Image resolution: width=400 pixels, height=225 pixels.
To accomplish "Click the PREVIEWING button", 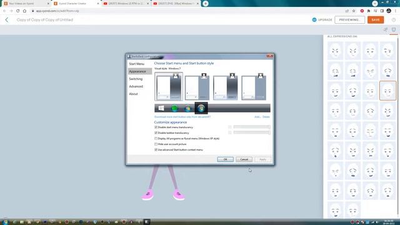I will tap(349, 19).
